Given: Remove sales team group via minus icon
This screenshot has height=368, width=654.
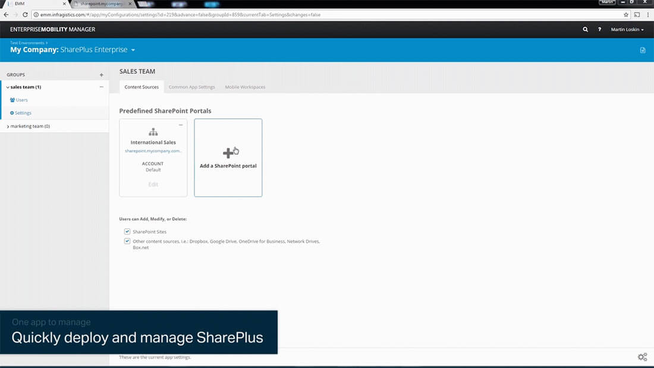Looking at the screenshot, I should (x=101, y=87).
